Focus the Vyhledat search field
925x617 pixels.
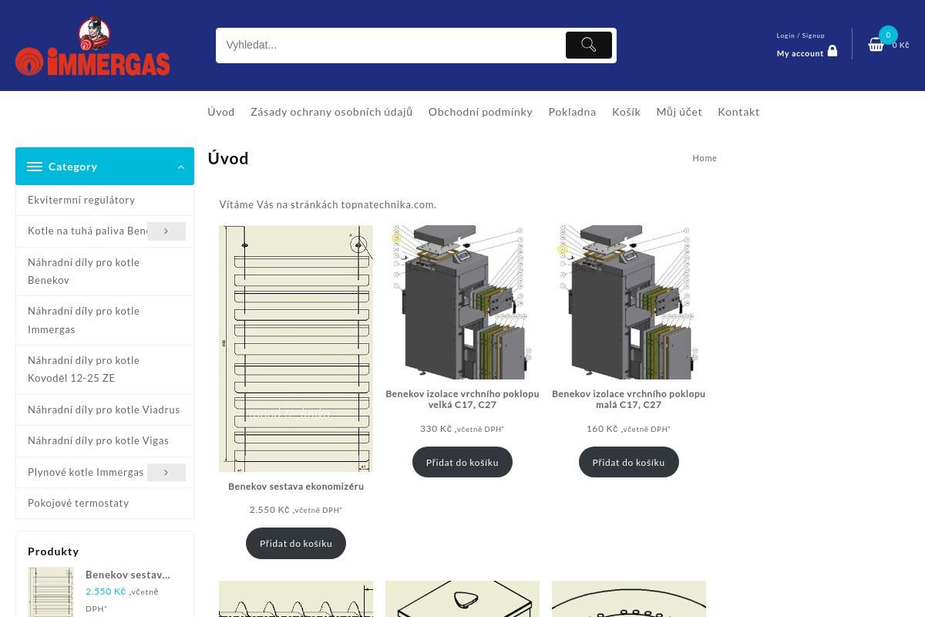391,45
